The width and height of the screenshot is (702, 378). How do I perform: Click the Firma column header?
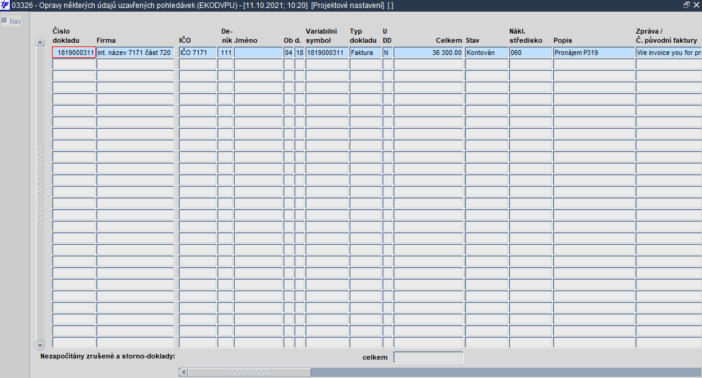(x=106, y=40)
